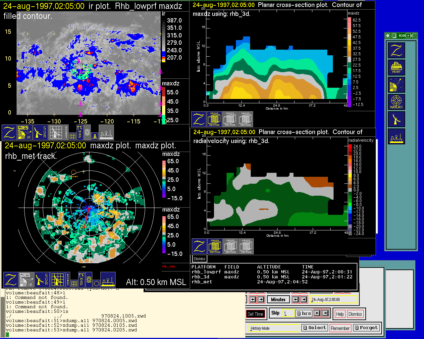This screenshot has width=424, height=339.
Task: Select the ship platform icon in the maxdz plot toolbar
Action: pos(108,280)
